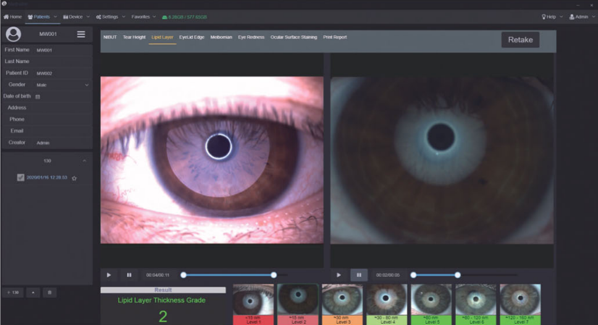Screen dimensions: 598x325
Task: Click the trash delete icon in sidebar
Action: (x=50, y=292)
